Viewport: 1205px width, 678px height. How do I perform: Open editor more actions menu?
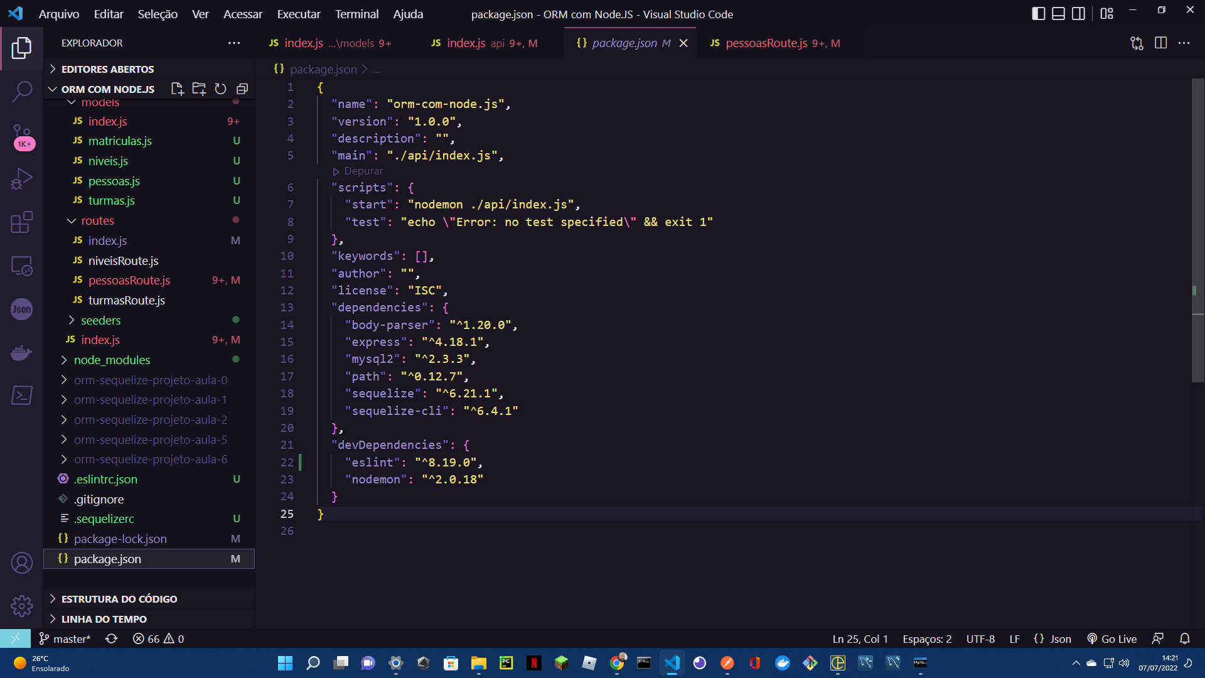[x=1184, y=43]
